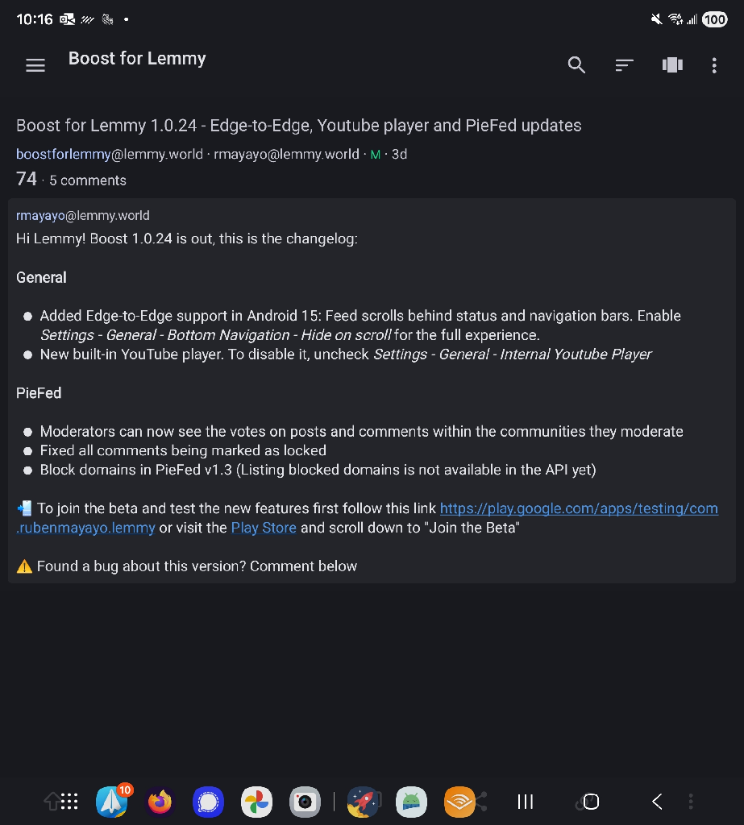Tap the 5 comments count
Viewport: 744px width, 825px height.
87,180
